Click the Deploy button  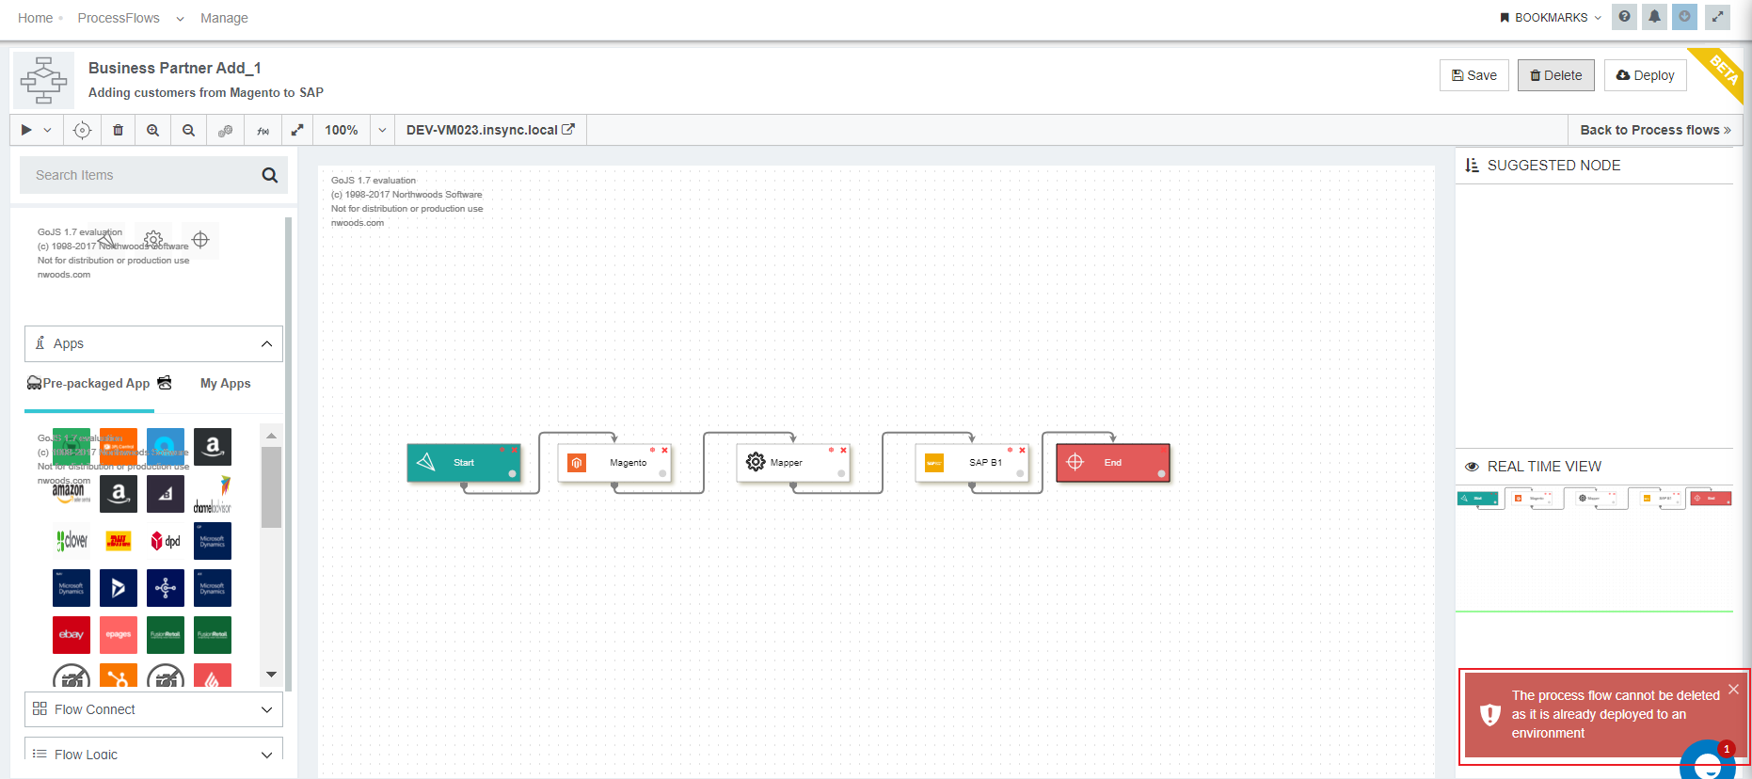1645,75
